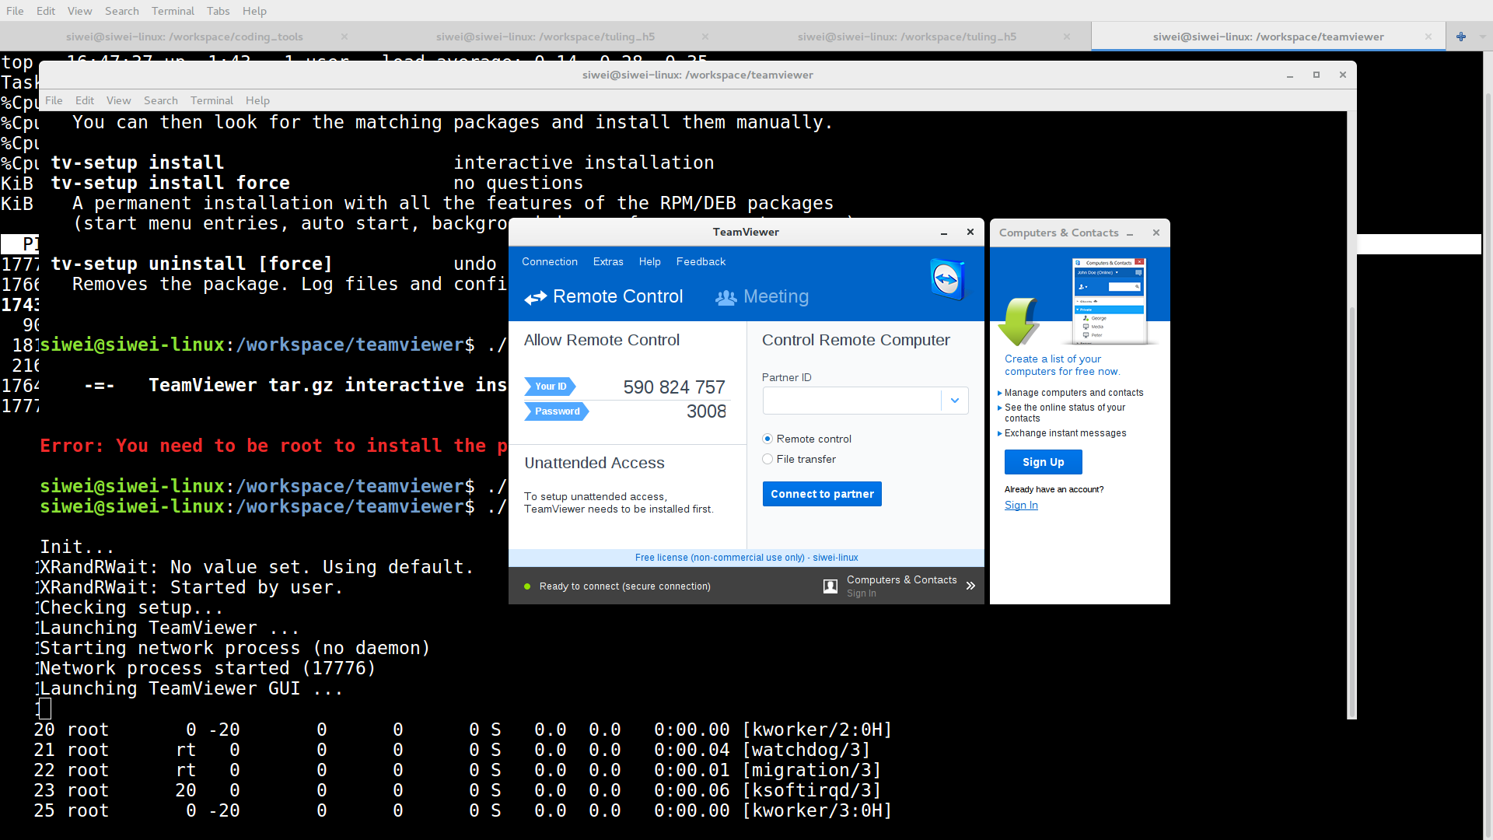Maximize the front terminal window
Screen dimensions: 1493x840
point(1316,75)
